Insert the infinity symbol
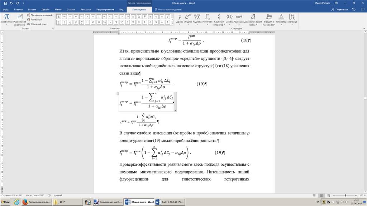Viewport: 367px width, 206px height. [x=64, y=16]
